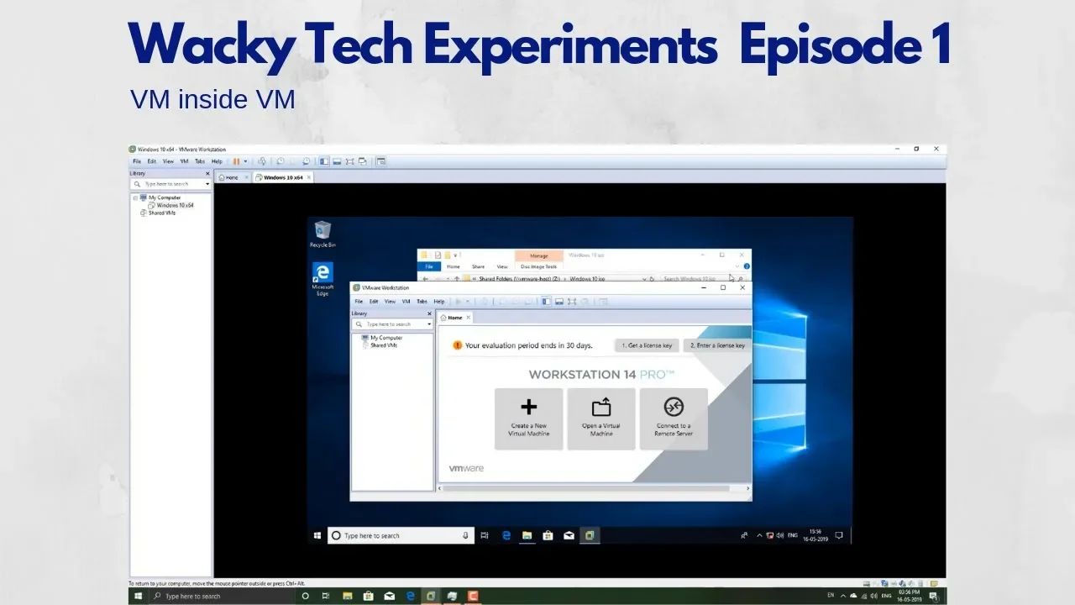Enter full screen mode from outer VMware toolbar

(x=349, y=161)
